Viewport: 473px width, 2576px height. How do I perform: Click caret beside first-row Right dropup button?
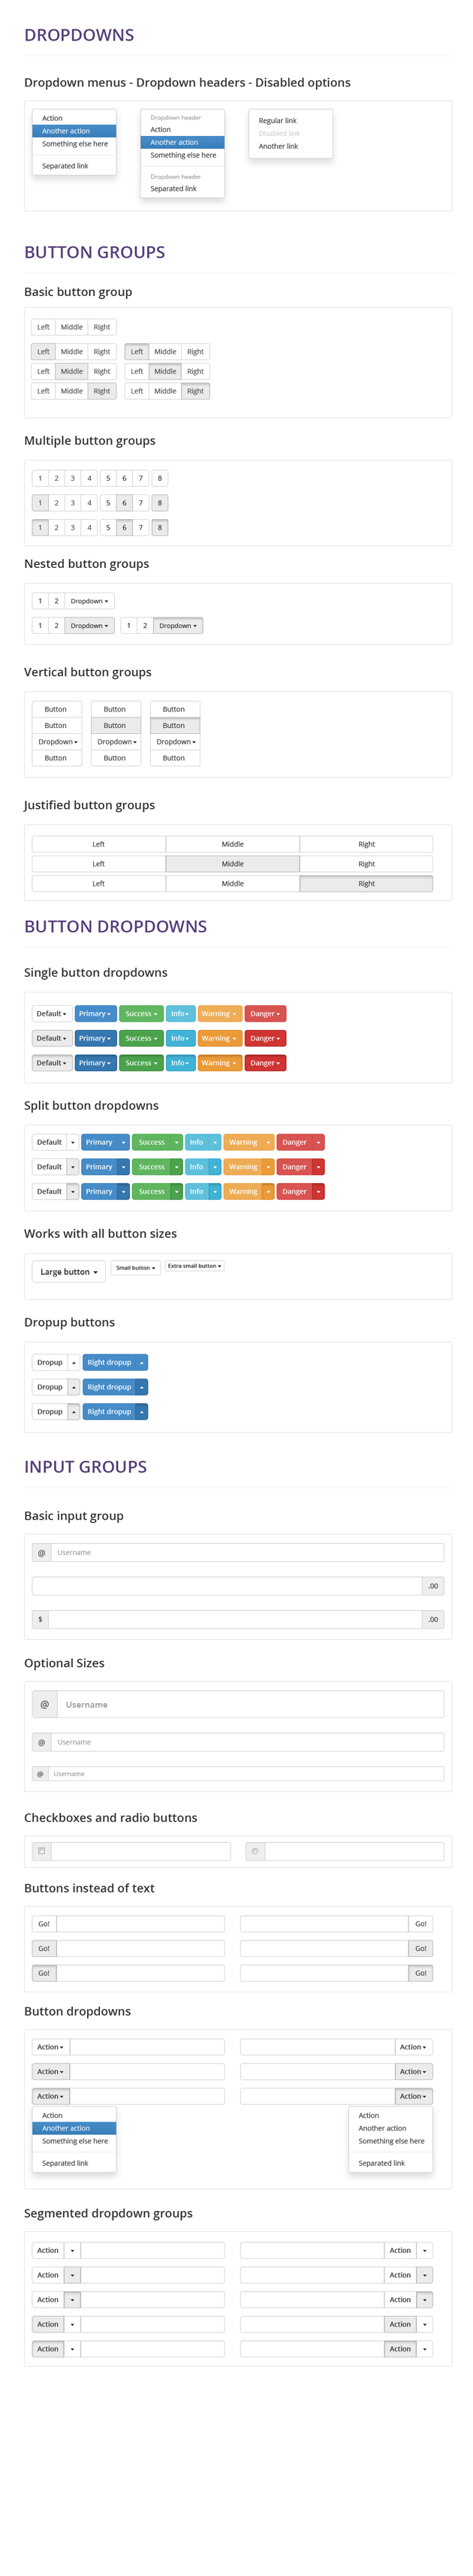click(x=142, y=1361)
